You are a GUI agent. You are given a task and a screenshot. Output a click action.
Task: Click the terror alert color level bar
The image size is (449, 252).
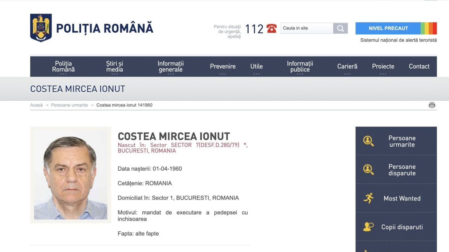point(429,28)
